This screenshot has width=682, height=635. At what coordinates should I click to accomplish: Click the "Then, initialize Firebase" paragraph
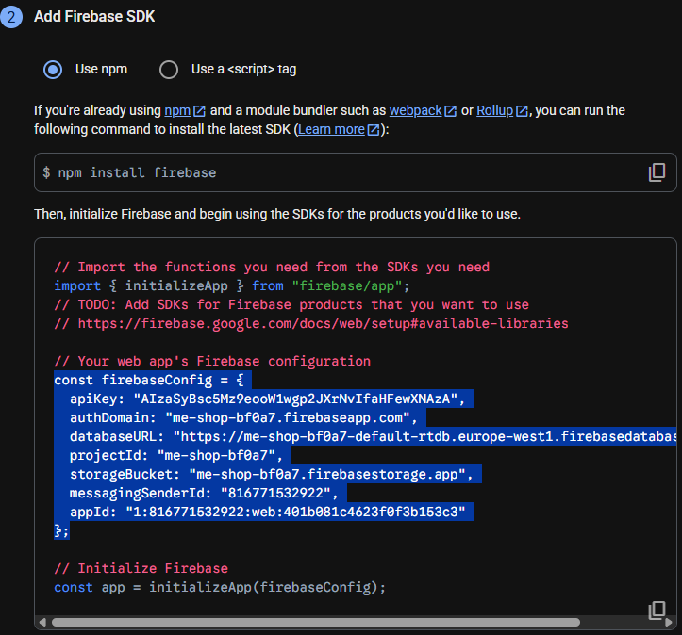pos(277,214)
